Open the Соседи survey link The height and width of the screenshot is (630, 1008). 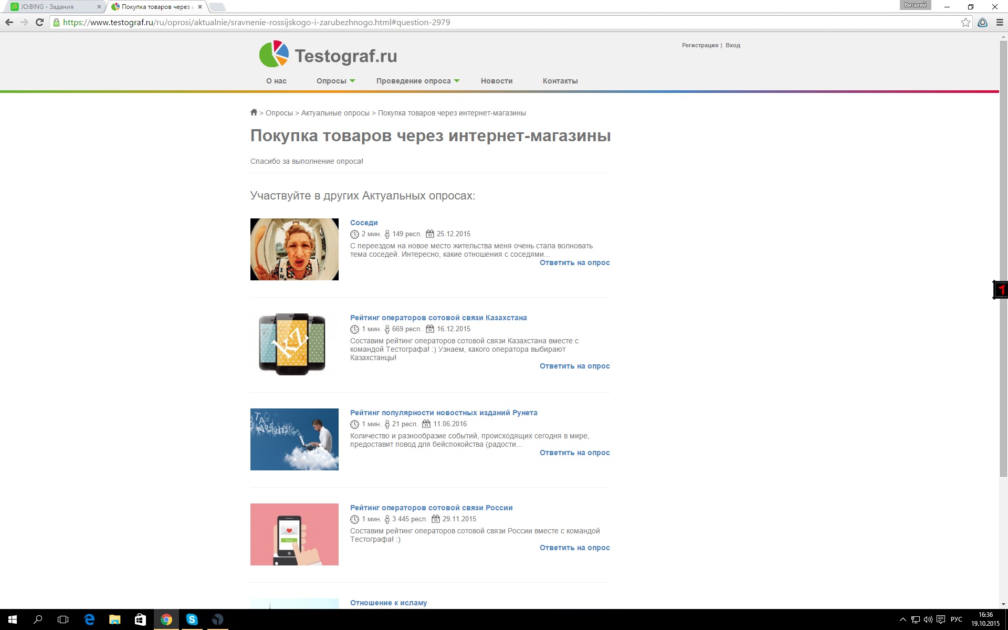[364, 223]
